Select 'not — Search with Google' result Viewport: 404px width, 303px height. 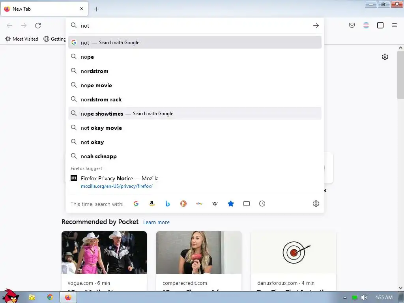pyautogui.click(x=195, y=43)
